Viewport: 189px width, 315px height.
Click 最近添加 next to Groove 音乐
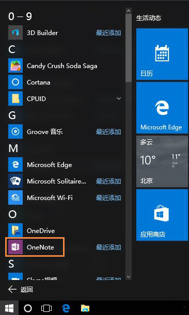[x=108, y=132]
